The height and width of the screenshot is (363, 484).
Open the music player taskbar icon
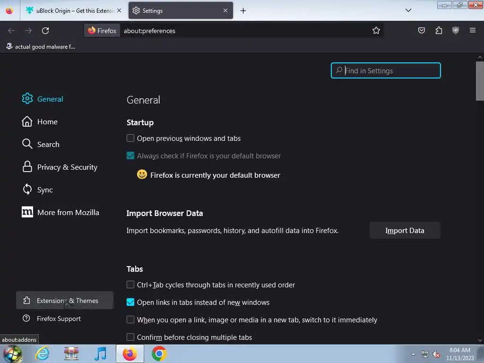(100, 354)
